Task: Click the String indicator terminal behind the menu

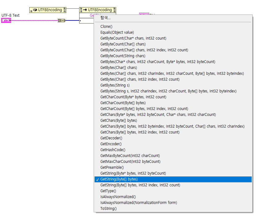Action: click(144, 14)
